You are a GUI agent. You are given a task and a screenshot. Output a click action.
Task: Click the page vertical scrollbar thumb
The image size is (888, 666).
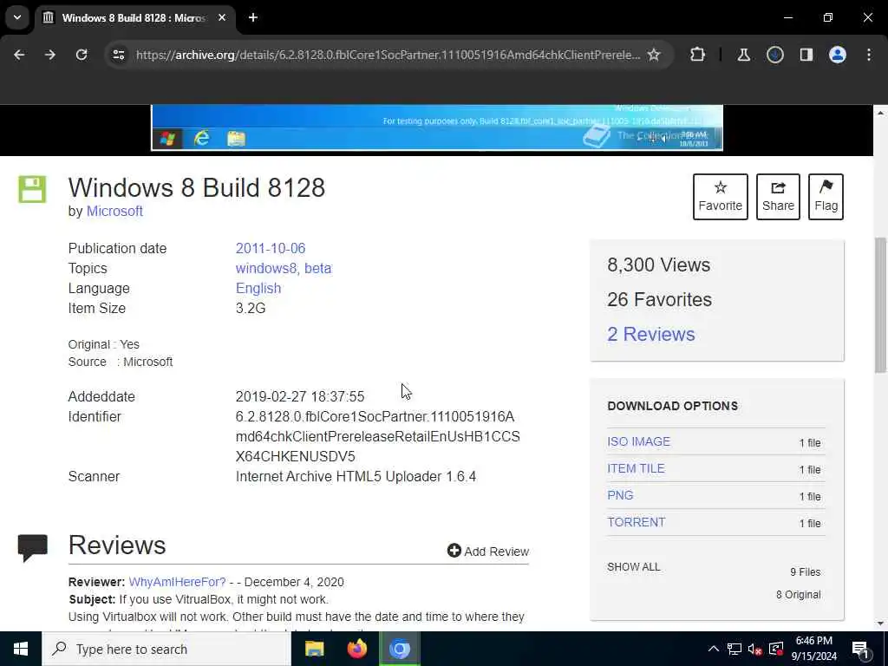click(x=881, y=304)
